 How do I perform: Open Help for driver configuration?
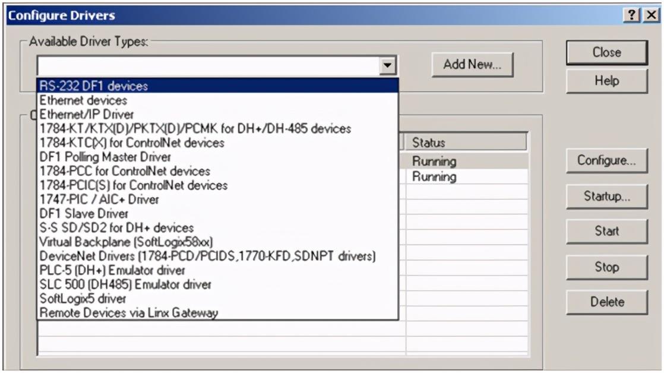(607, 81)
